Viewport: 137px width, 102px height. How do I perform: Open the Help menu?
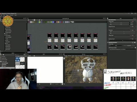[15, 15]
